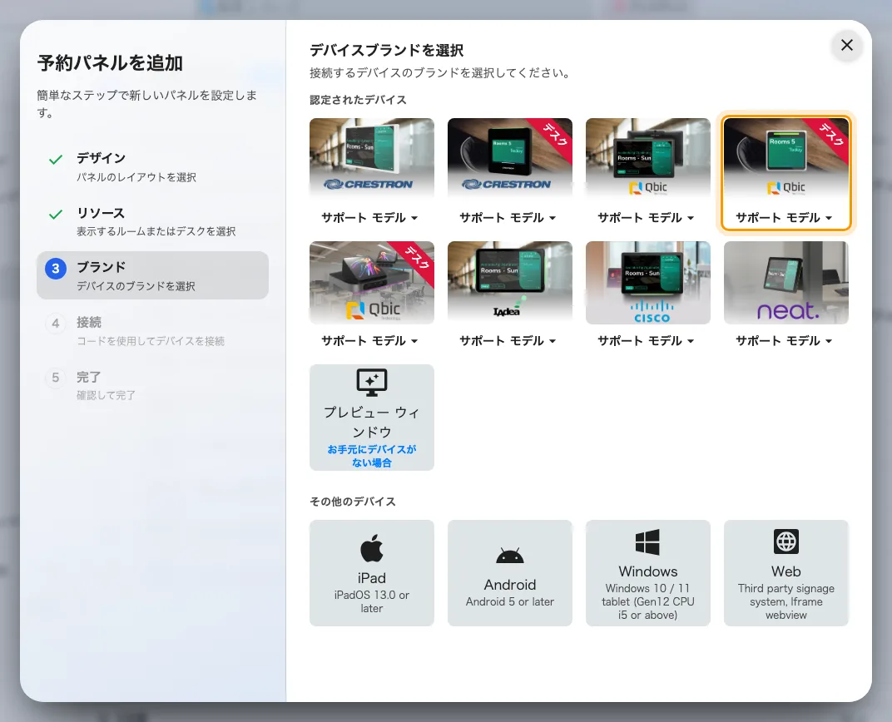The height and width of the screenshot is (722, 892).
Task: Show supported models for large Qbic desk device
Action: point(369,341)
